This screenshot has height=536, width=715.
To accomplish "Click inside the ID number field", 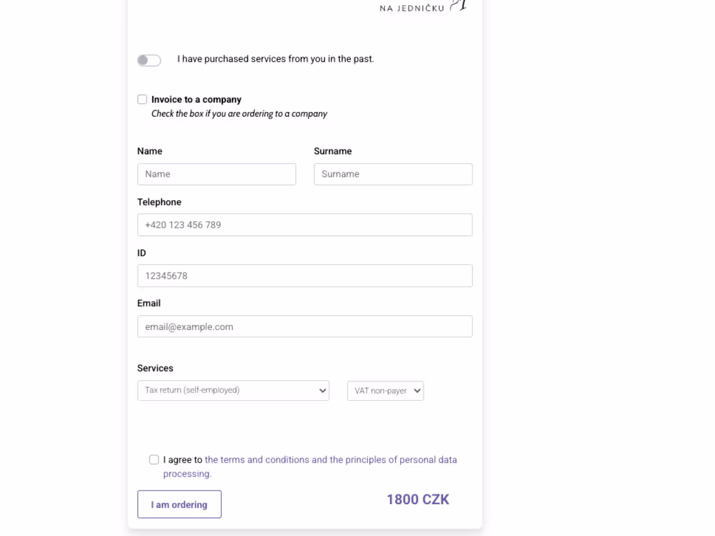I will click(305, 275).
